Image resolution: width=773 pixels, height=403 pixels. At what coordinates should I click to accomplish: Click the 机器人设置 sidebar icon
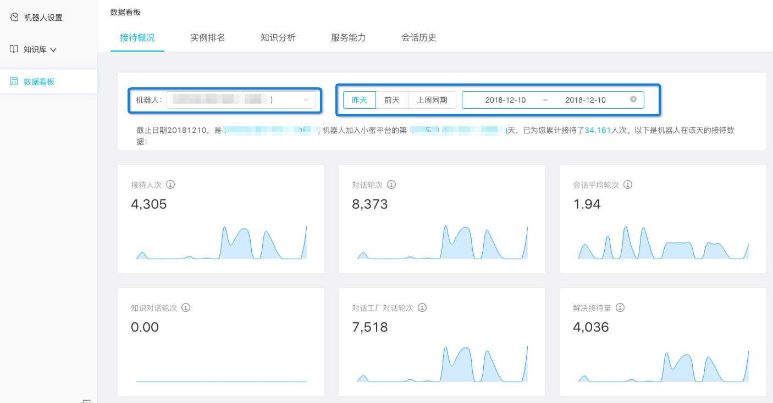tap(14, 17)
